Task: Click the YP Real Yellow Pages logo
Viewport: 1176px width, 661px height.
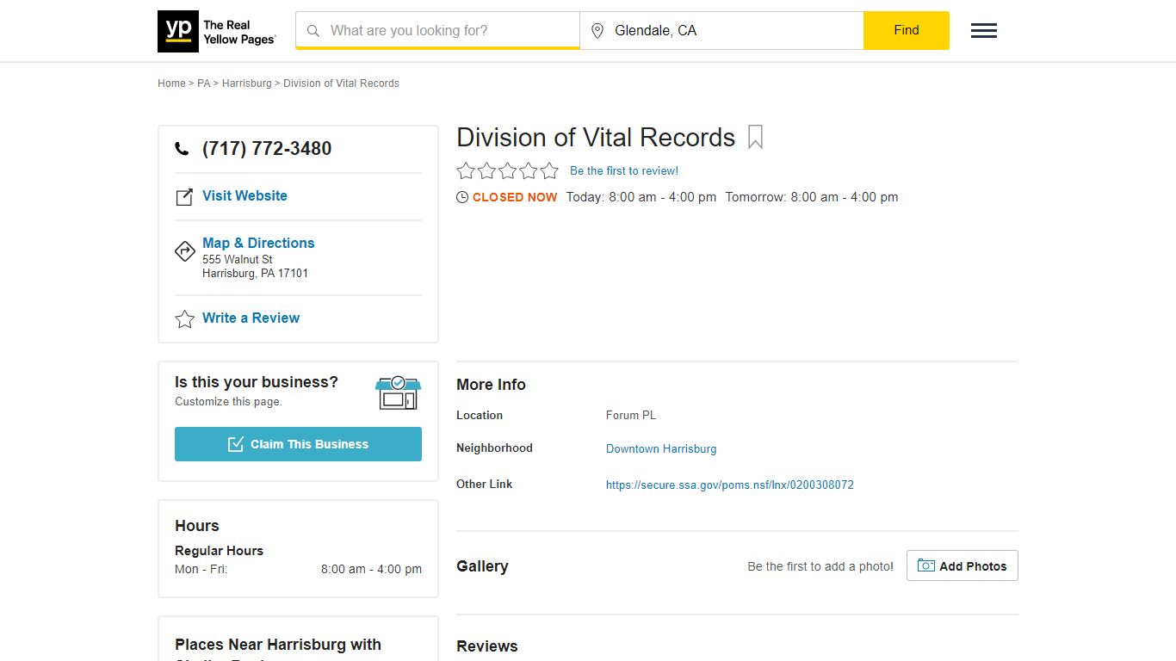Action: 217,31
